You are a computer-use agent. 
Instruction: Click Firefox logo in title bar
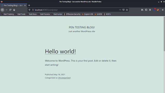[2, 2]
